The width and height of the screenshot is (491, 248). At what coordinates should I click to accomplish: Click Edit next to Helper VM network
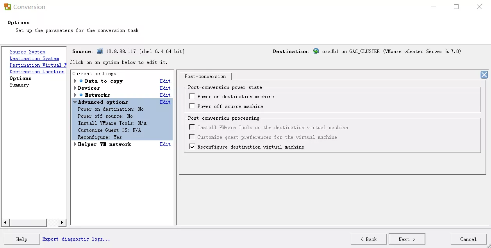[165, 144]
